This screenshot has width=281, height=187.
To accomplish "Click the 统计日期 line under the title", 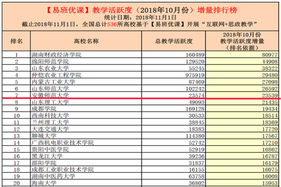I will [140, 17].
